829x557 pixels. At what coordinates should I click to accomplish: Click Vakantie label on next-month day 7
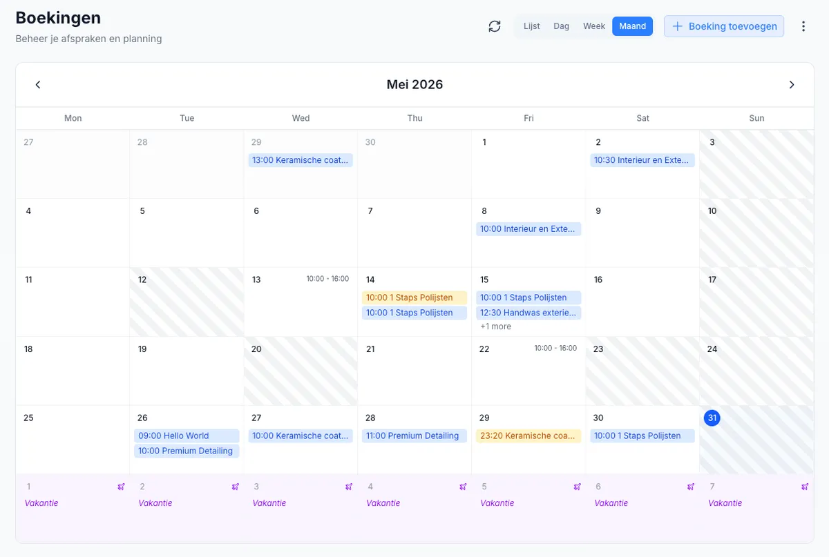(x=725, y=503)
